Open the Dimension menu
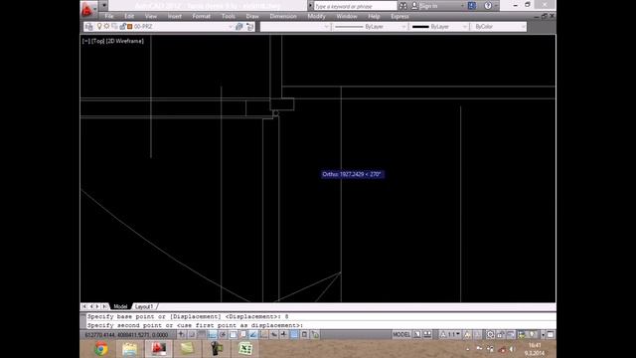This screenshot has height=358, width=636. 283,16
